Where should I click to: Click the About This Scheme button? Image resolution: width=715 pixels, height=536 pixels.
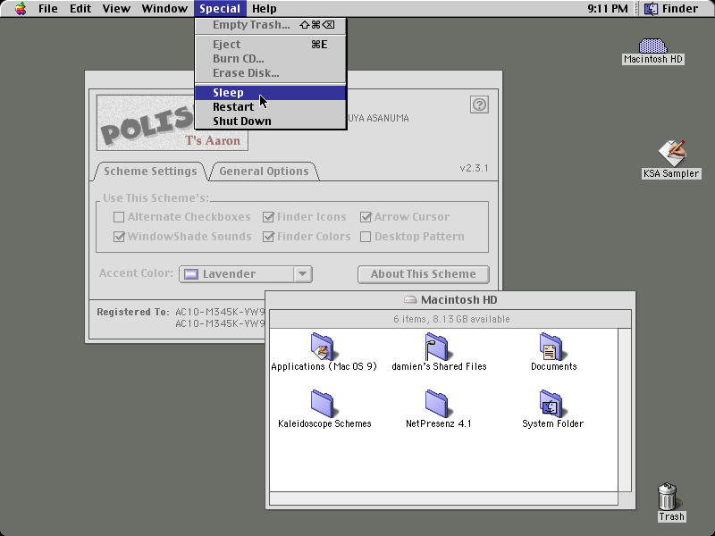pos(423,274)
